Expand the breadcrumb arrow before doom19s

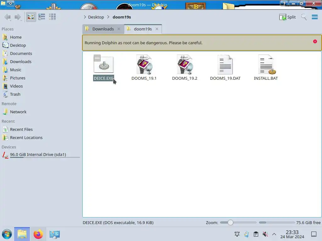click(x=108, y=17)
